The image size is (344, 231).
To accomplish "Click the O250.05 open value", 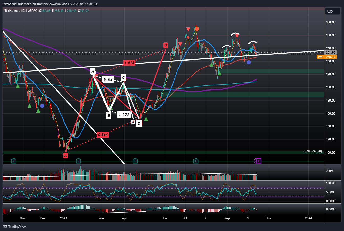I will (45, 11).
